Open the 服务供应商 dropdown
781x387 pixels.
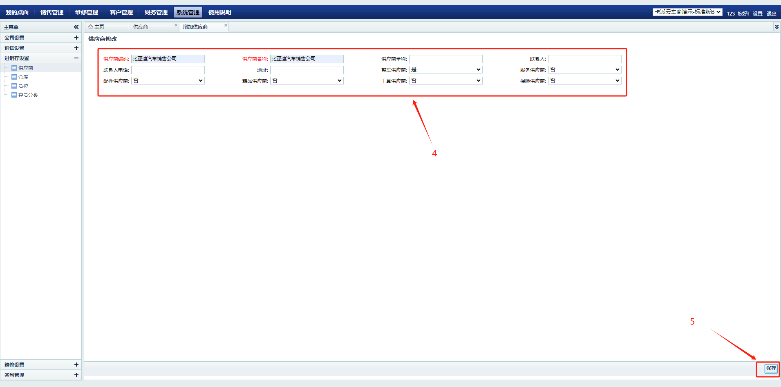coord(584,70)
